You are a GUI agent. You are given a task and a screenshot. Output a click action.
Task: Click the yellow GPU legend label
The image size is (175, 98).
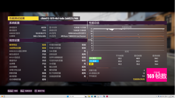91,64
